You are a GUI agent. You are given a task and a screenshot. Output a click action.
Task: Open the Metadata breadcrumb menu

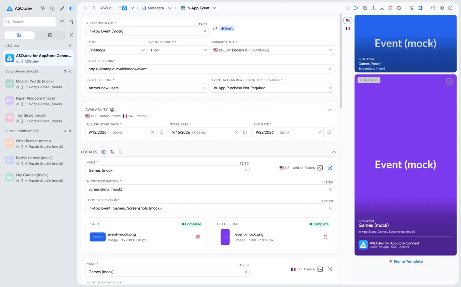click(157, 8)
